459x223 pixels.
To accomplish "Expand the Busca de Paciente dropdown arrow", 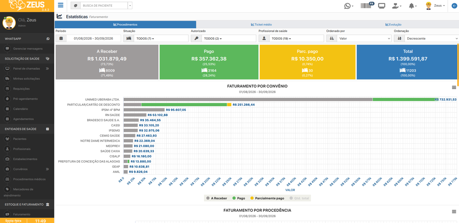I will coord(130,5).
